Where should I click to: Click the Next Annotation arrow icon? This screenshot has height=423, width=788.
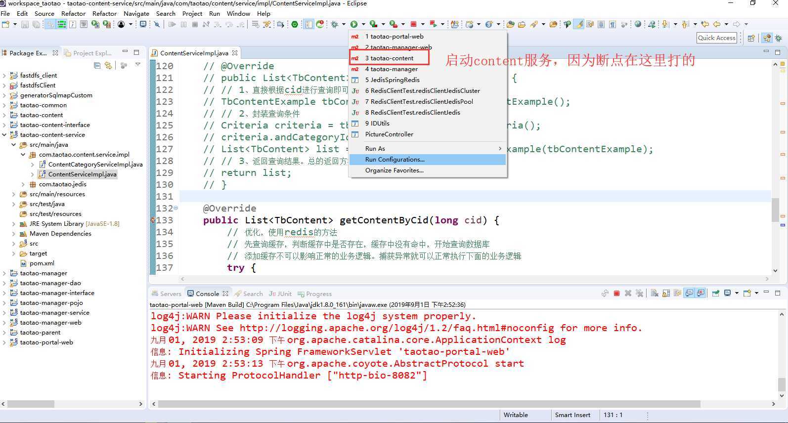(x=665, y=24)
